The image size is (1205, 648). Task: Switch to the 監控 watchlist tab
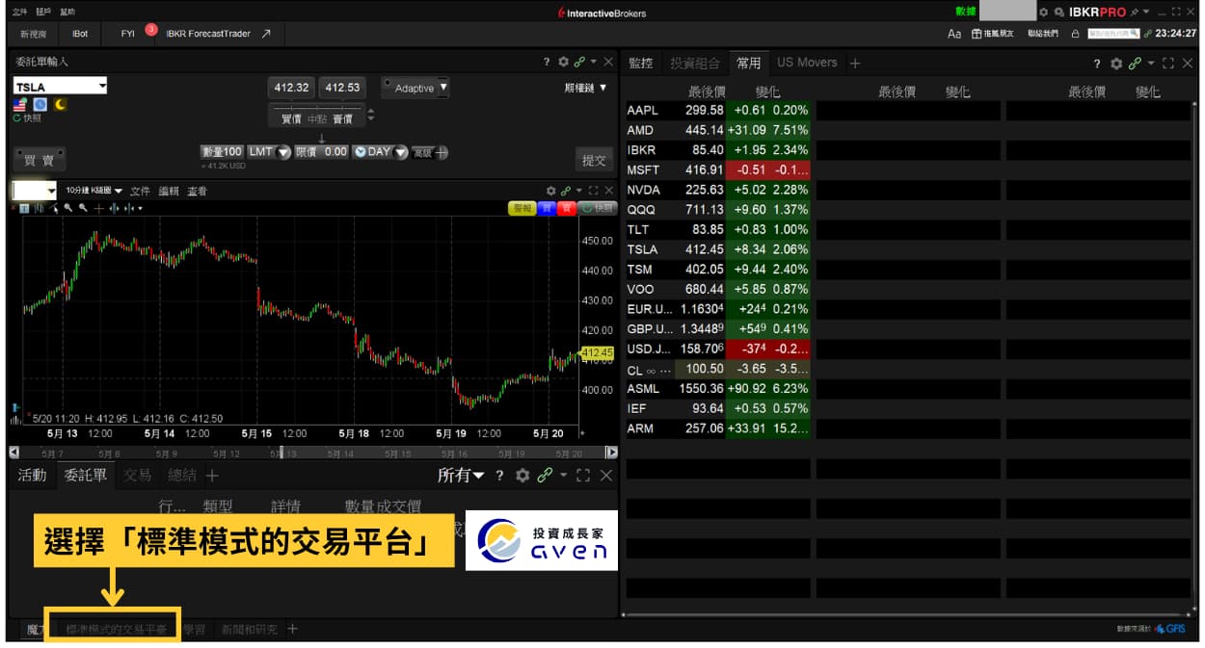point(640,63)
